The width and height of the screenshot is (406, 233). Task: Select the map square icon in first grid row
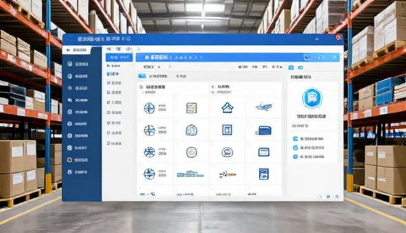192,108
